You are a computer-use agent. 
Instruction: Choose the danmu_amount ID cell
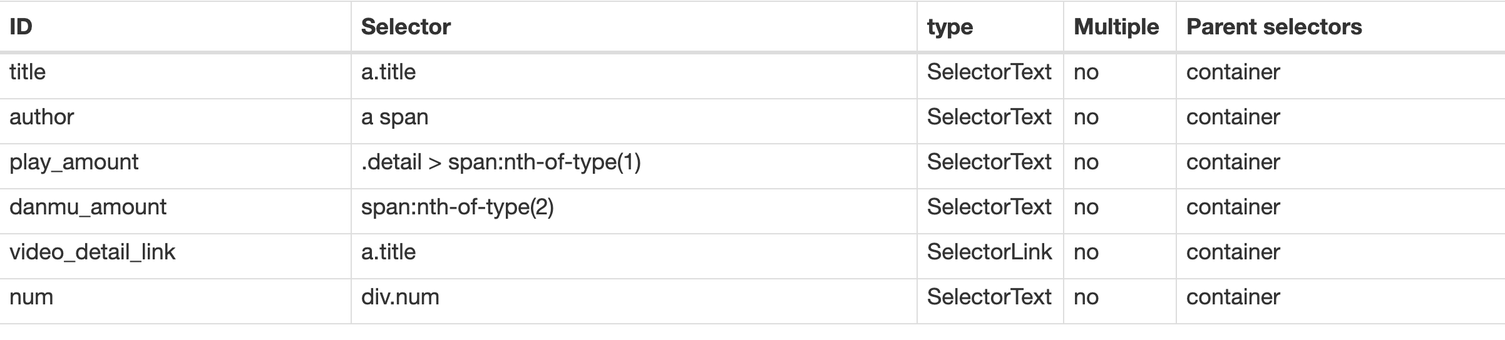[x=88, y=207]
